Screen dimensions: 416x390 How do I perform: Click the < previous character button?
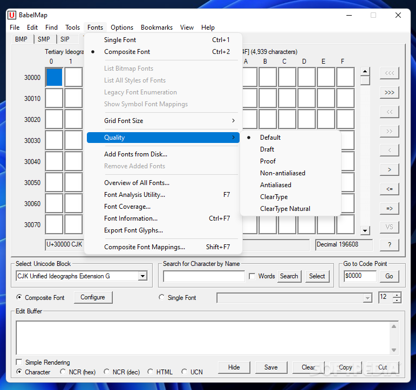389,150
